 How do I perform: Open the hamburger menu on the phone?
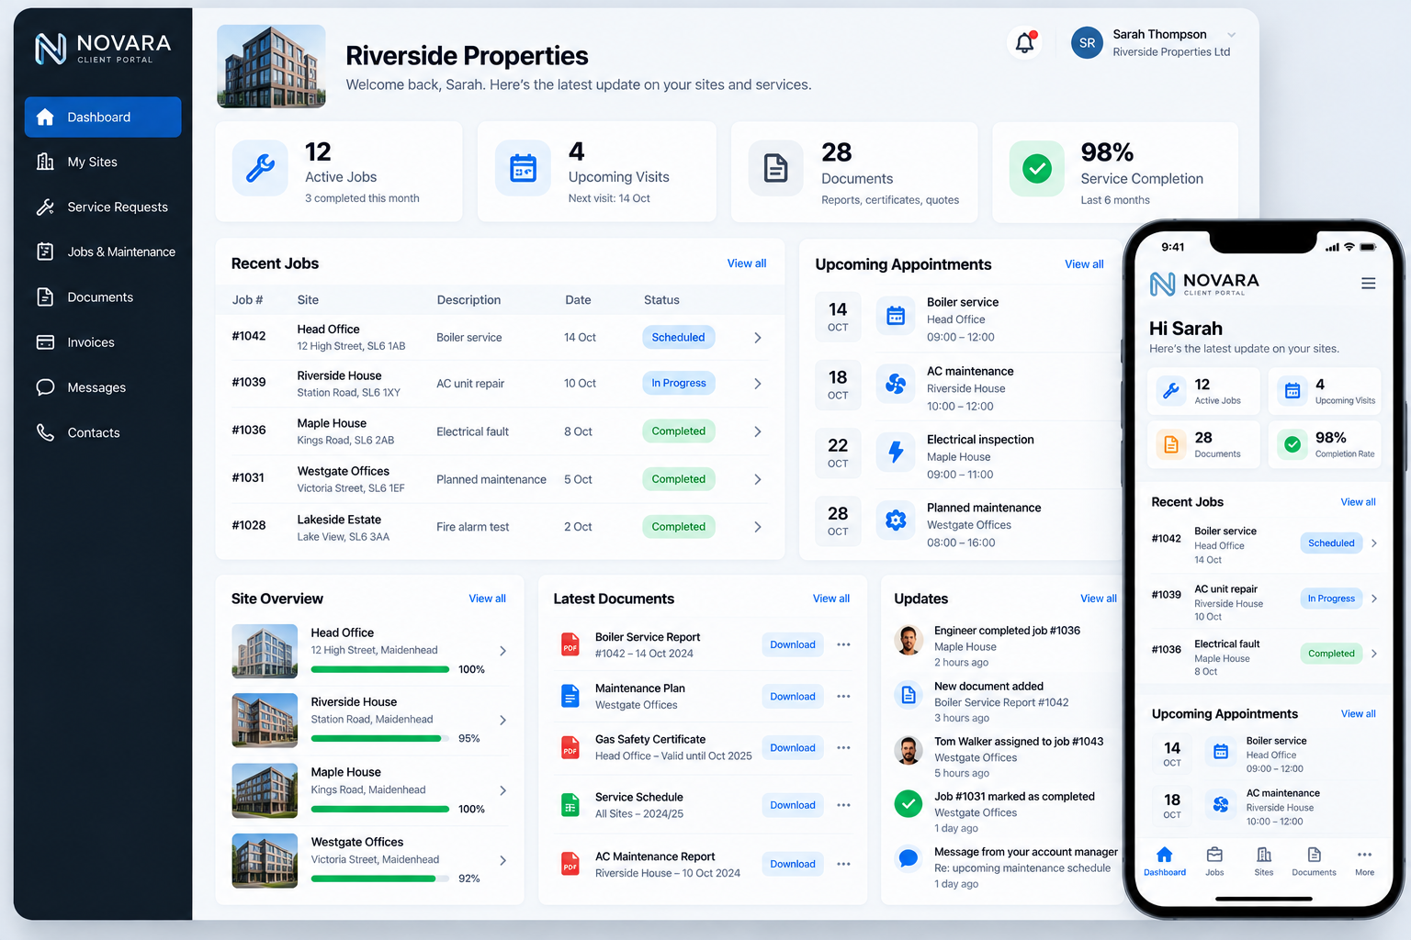pos(1368,284)
